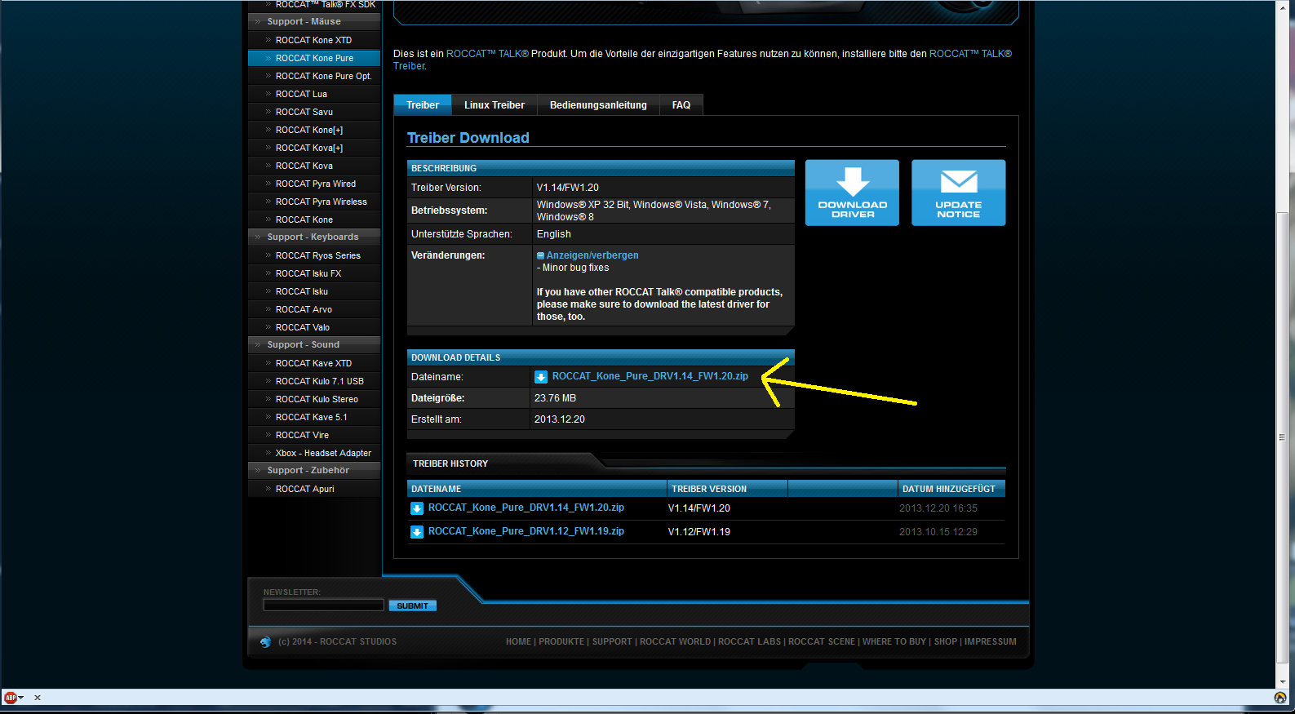1295x714 pixels.
Task: Click the DOWNLOAD DRIVER arrow button
Action: pyautogui.click(x=852, y=193)
